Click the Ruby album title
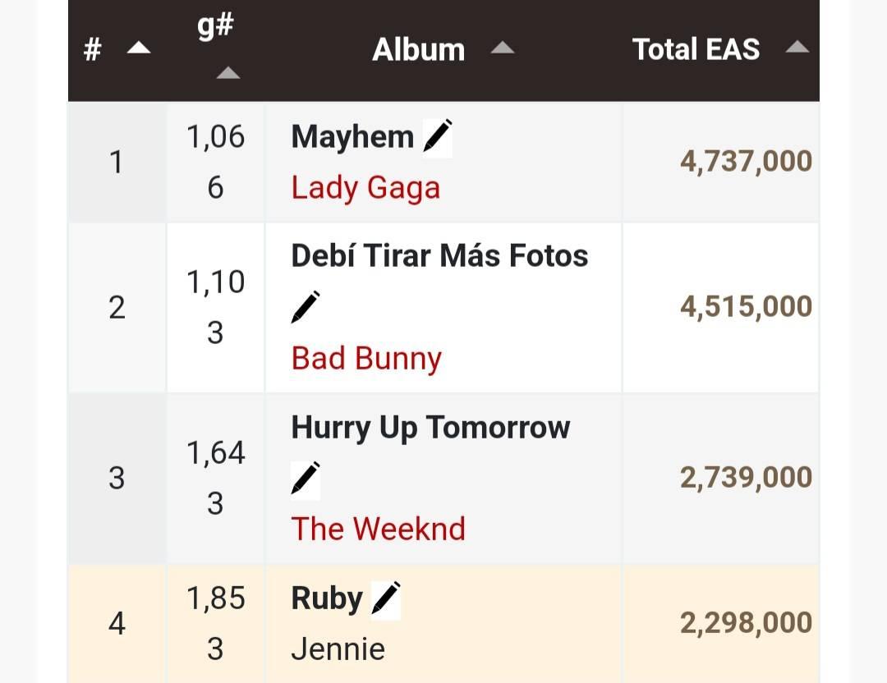 326,598
